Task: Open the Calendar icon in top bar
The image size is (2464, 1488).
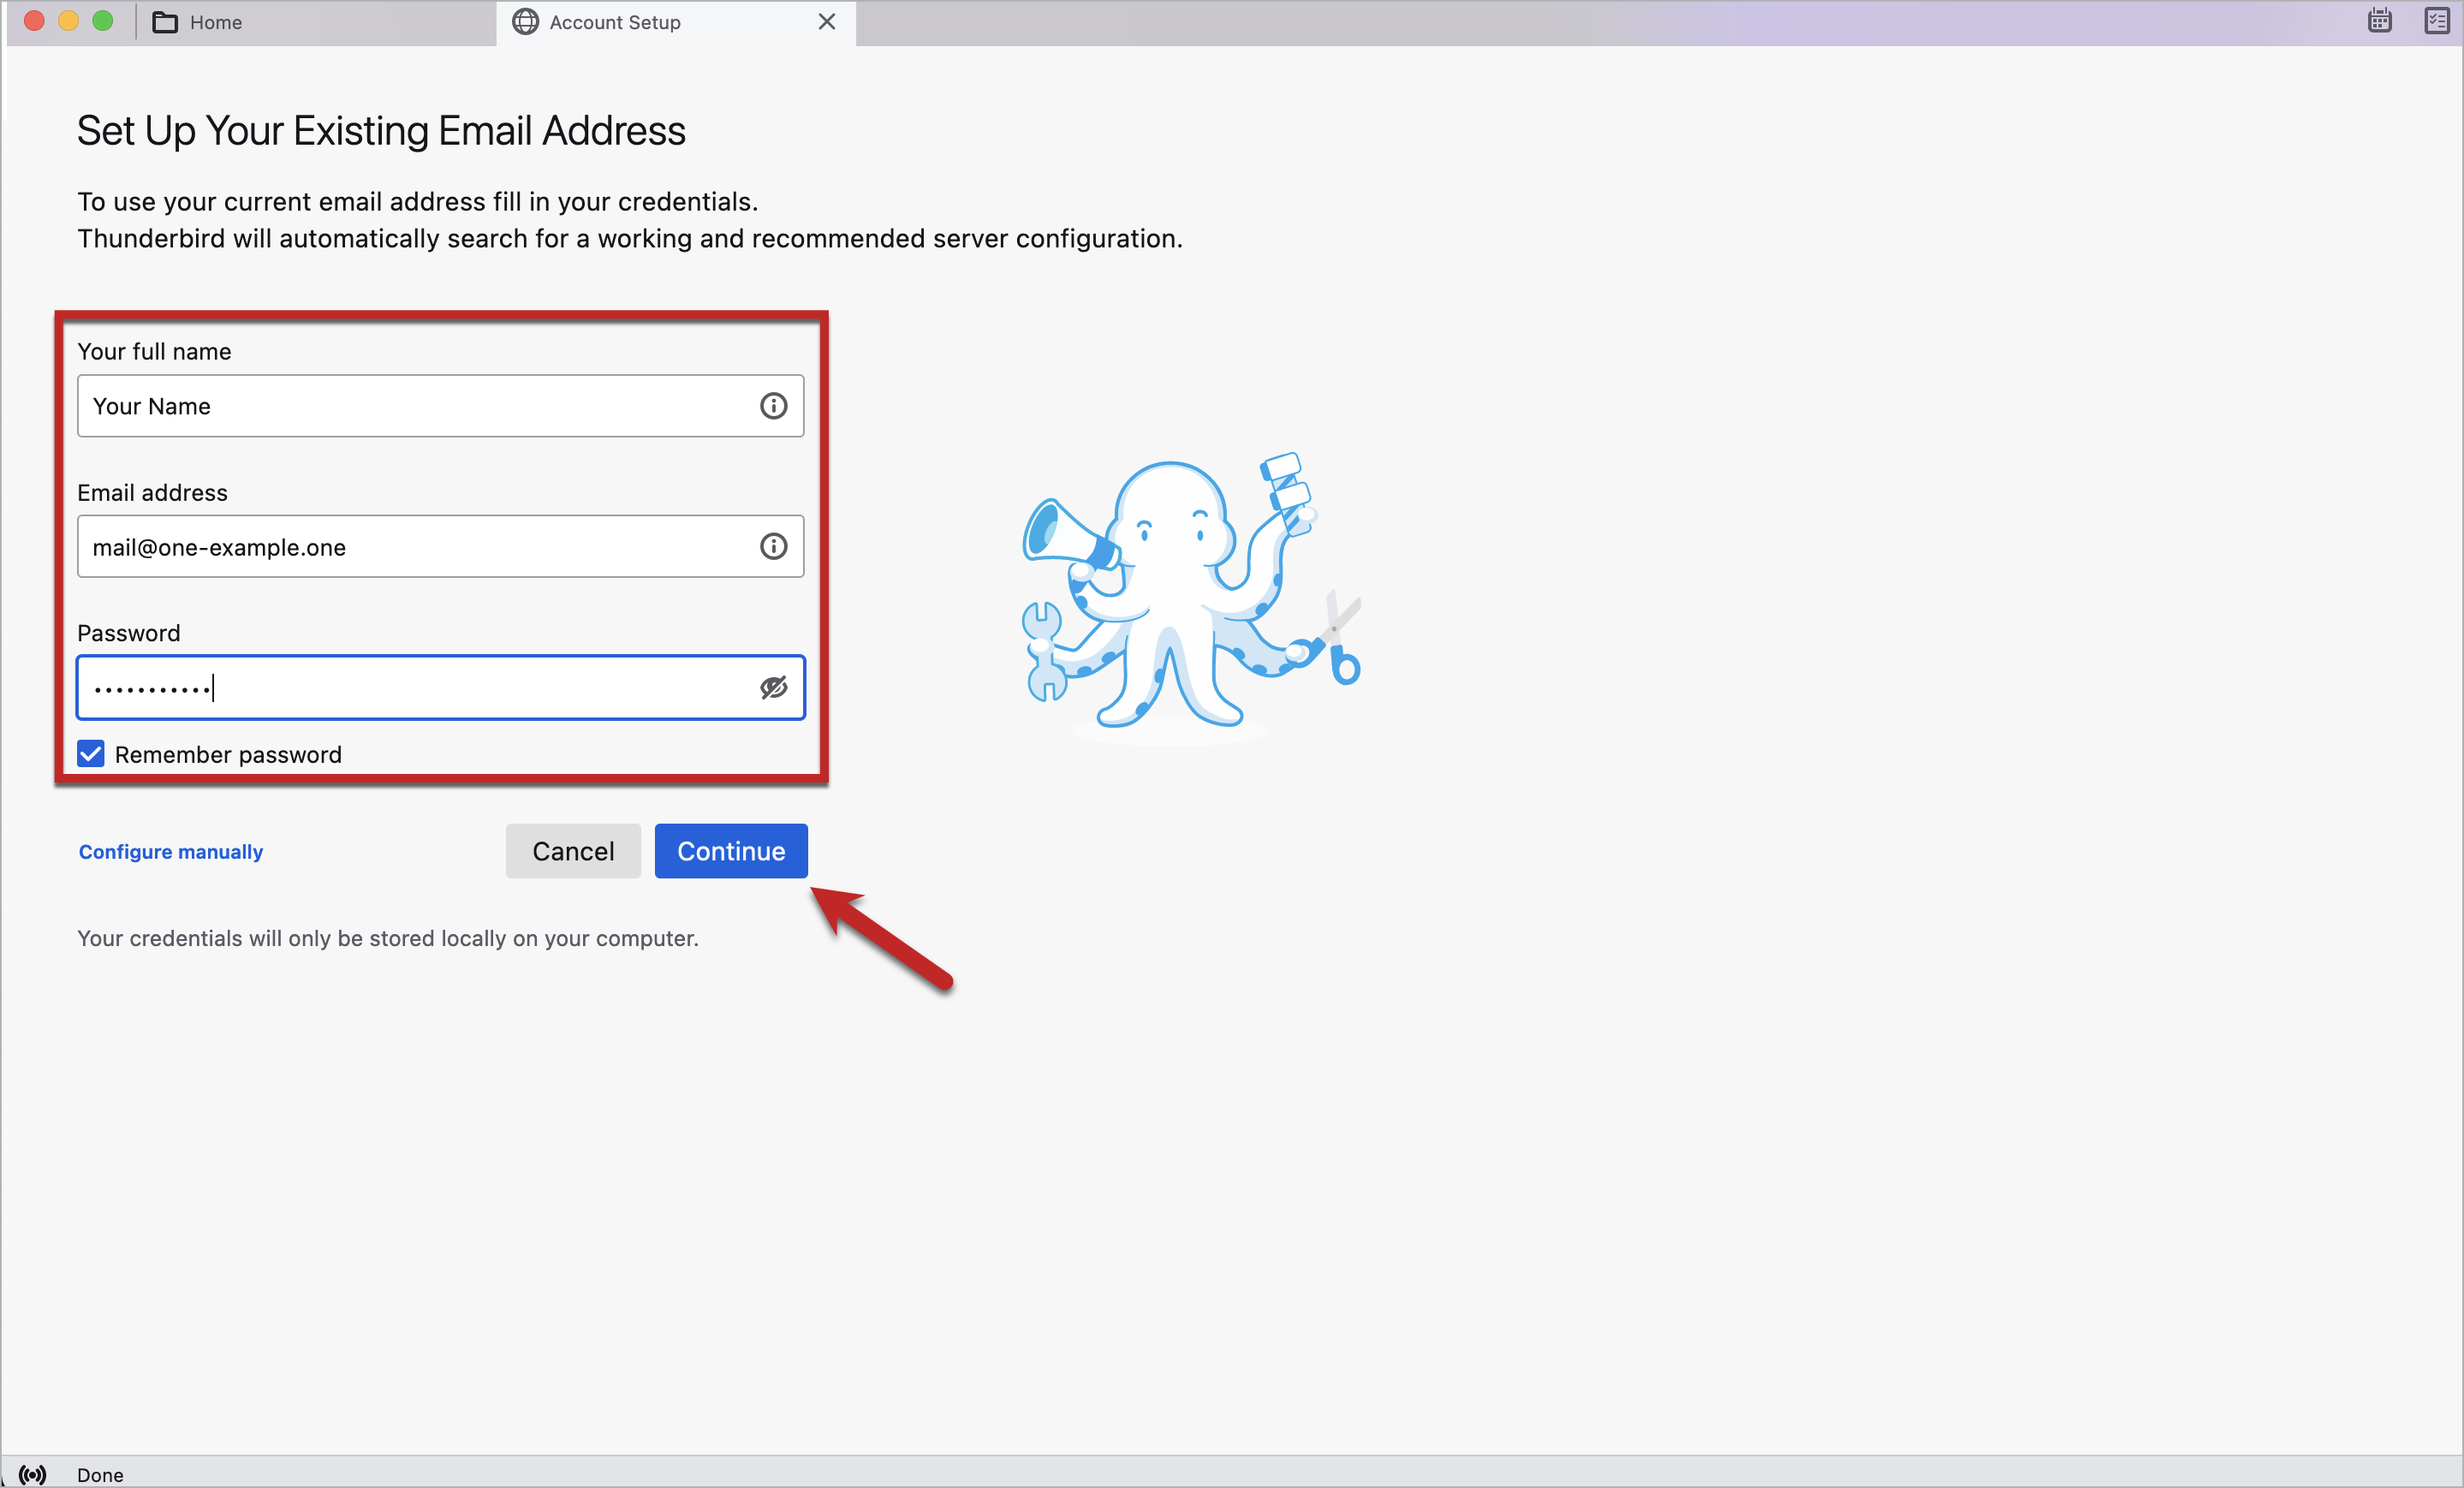Action: pyautogui.click(x=2379, y=21)
